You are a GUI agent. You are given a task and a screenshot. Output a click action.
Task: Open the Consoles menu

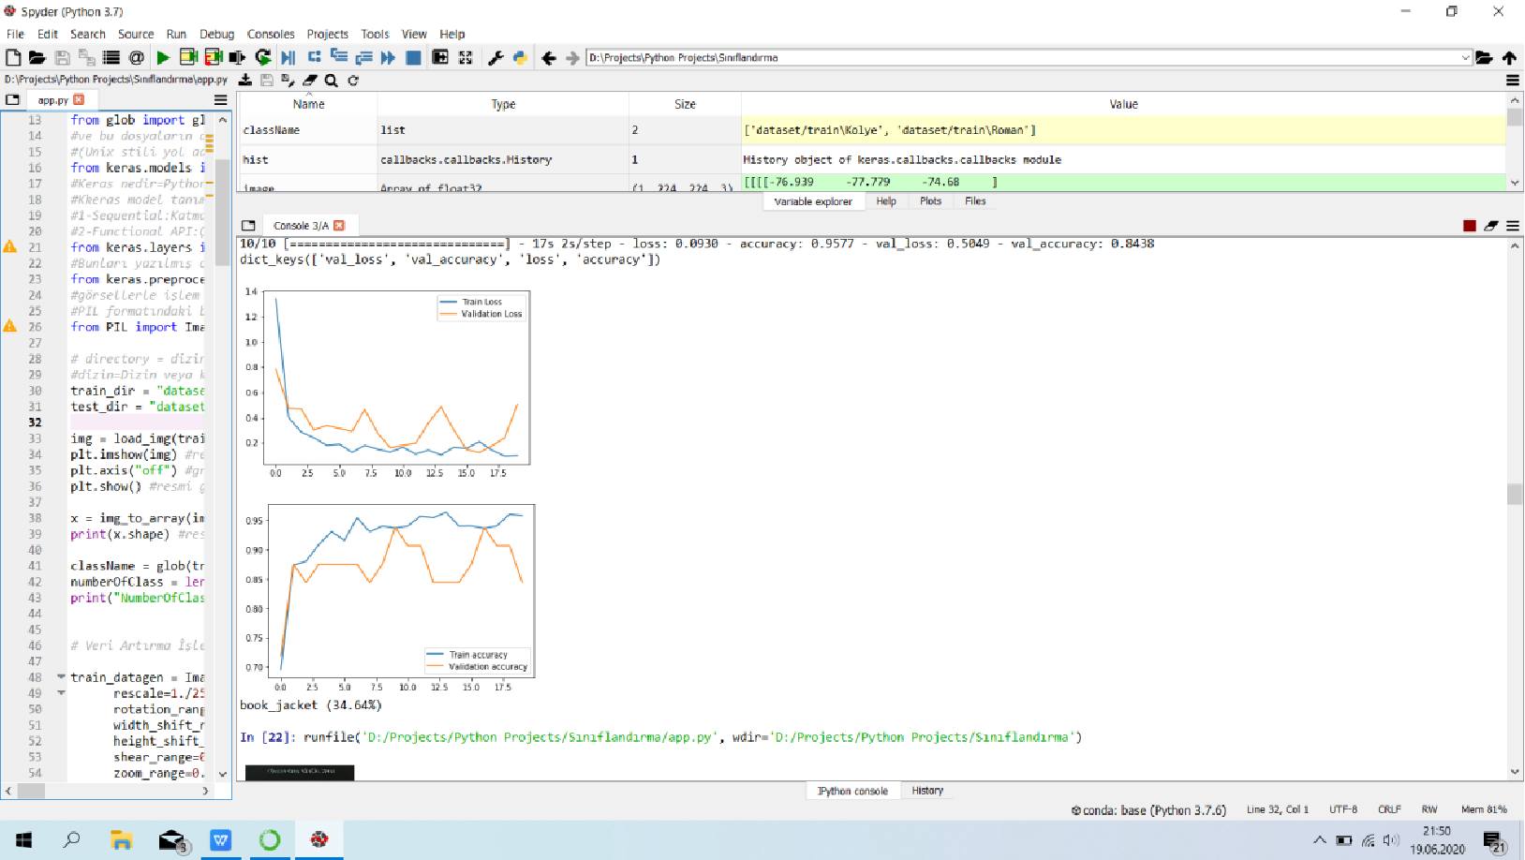click(271, 34)
